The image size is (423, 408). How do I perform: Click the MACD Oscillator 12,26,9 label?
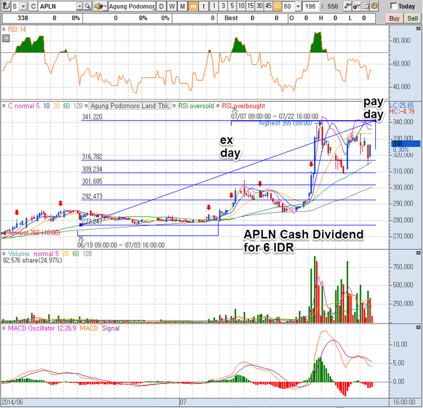click(x=42, y=328)
